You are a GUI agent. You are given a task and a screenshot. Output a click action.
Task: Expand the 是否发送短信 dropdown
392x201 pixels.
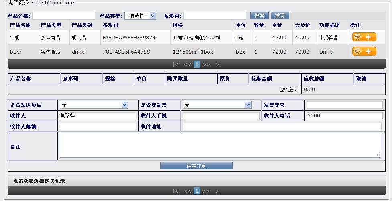point(93,105)
